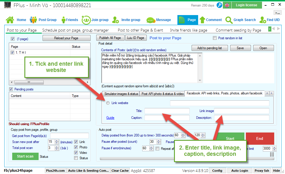Click the green tab list dropdown arrow
The image size is (285, 174).
click(270, 29)
